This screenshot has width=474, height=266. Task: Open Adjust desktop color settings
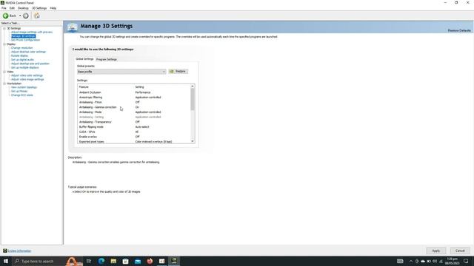click(x=28, y=52)
